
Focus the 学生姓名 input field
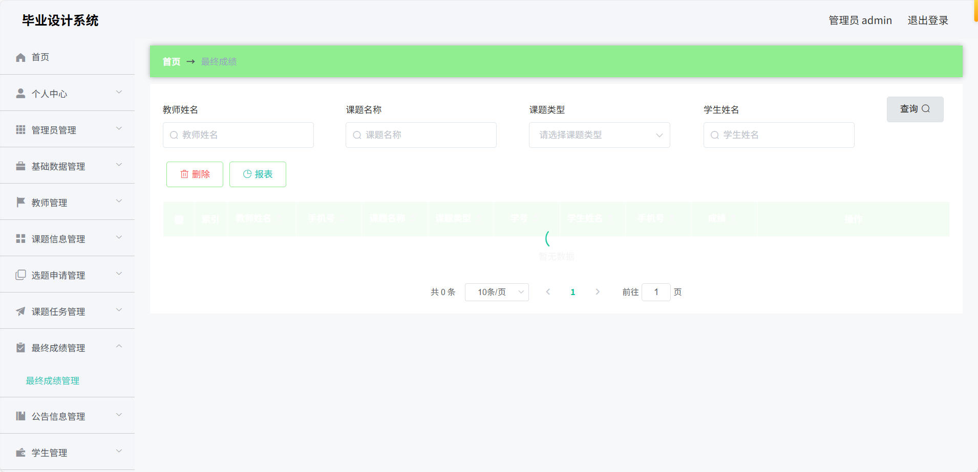(779, 135)
